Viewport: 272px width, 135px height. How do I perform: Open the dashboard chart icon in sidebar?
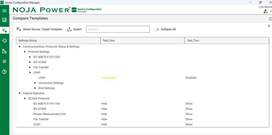[5, 20]
